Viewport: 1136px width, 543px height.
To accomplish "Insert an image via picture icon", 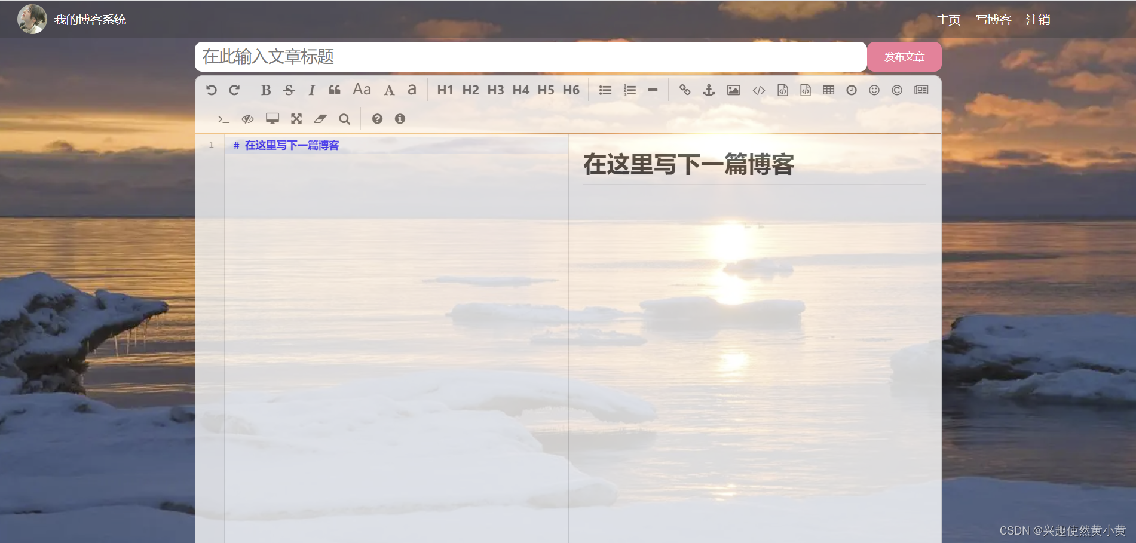I will click(733, 90).
